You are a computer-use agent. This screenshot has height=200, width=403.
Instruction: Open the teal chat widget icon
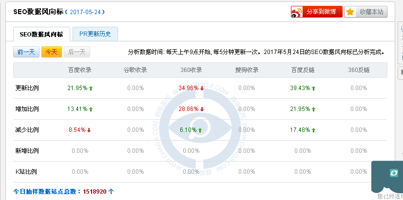394,173
